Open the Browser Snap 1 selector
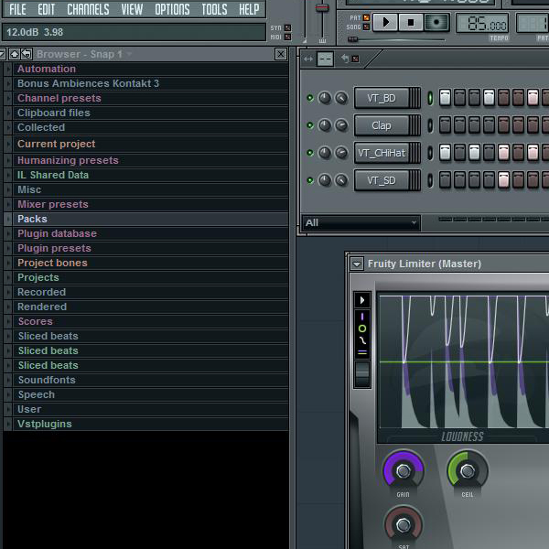 [x=84, y=54]
